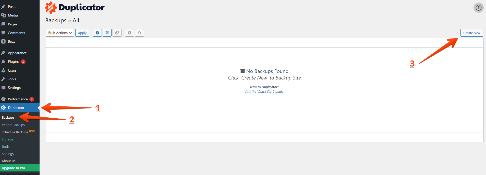The image size is (486, 175).
Task: Open About Us under Duplicator menu
Action: (x=9, y=161)
